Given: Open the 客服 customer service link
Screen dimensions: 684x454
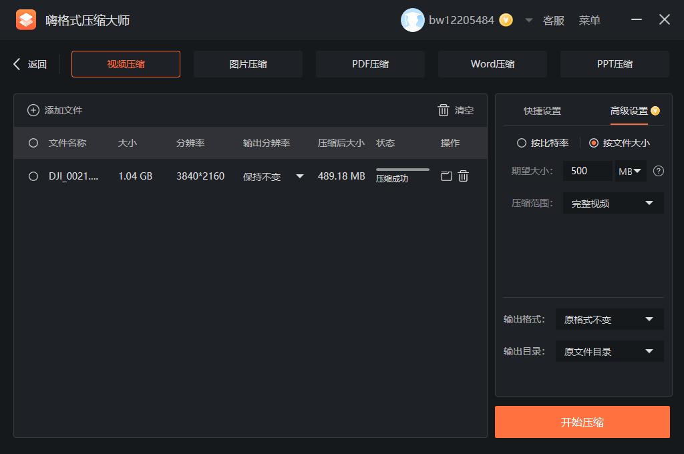Looking at the screenshot, I should coord(554,20).
